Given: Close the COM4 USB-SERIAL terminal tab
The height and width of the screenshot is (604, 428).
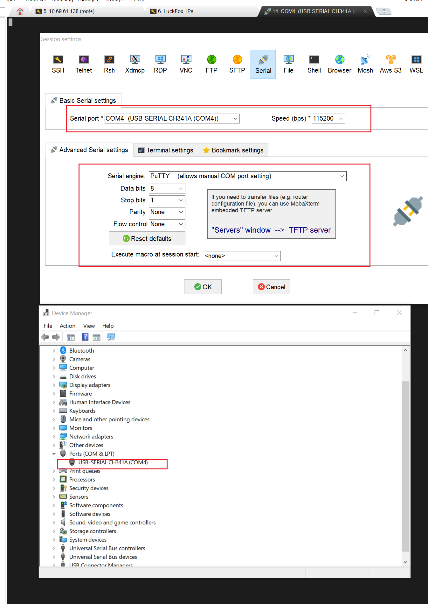Looking at the screenshot, I should (x=365, y=11).
